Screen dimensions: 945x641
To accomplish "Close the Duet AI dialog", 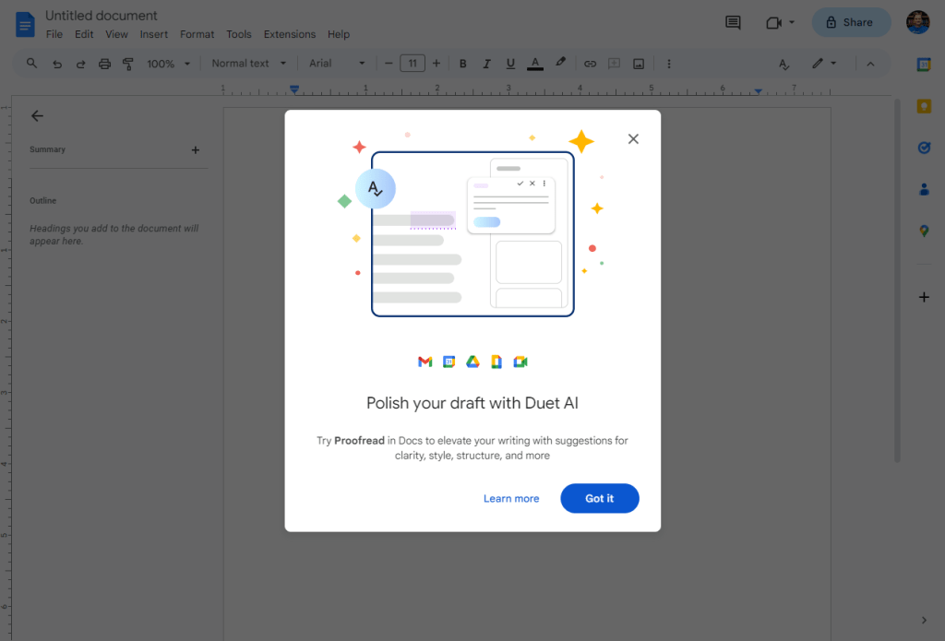I will (x=633, y=139).
